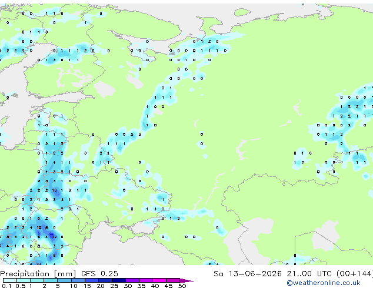Click the legend label 40
This screenshot has width=373, height=288.
[155, 286]
